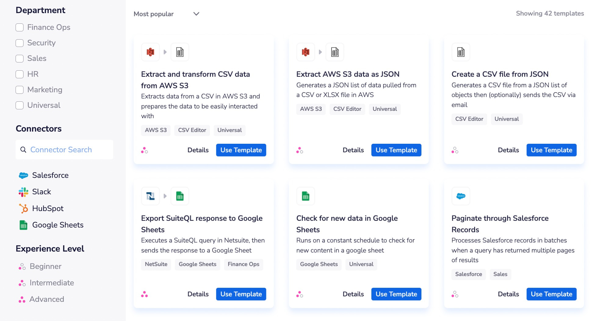Click the sort dropdown chevron arrow
Image resolution: width=592 pixels, height=321 pixels.
(x=197, y=14)
